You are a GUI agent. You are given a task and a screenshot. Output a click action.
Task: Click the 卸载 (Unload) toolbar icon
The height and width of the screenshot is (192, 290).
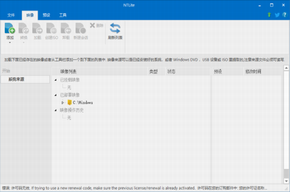click(66, 28)
